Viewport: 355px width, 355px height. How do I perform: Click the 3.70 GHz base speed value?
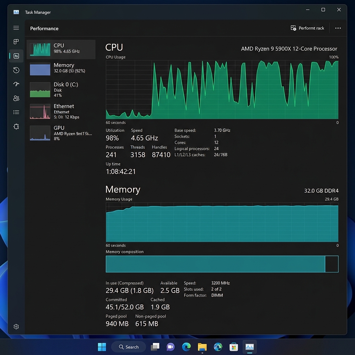pos(222,130)
